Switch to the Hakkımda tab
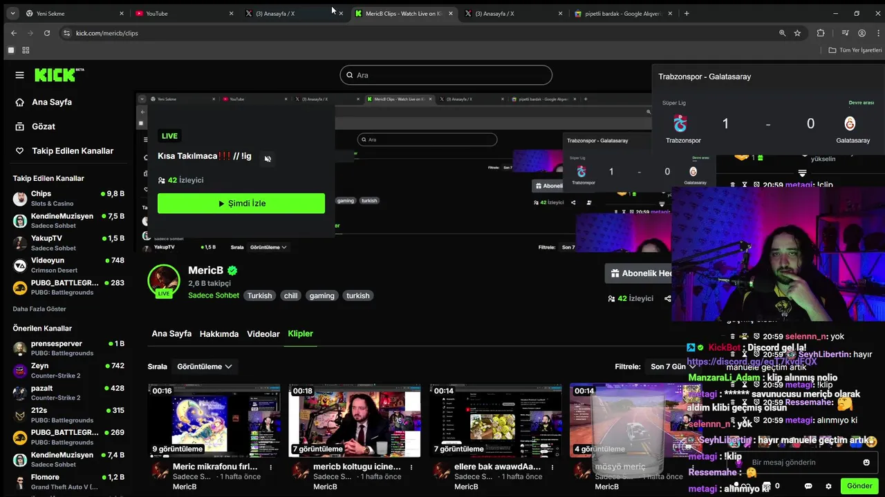This screenshot has height=497, width=885. 219,334
